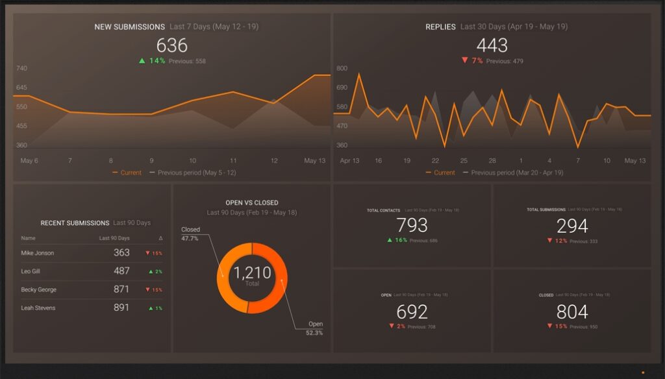
Task: Click the red down arrow in Becky George row
Action: (x=147, y=289)
